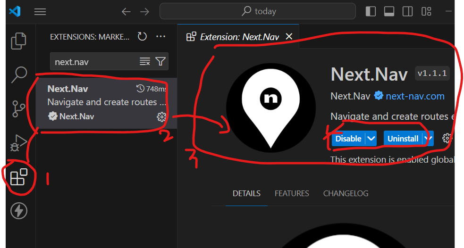This screenshot has width=464, height=248.
Task: Click the command center search box 'today'
Action: click(257, 11)
